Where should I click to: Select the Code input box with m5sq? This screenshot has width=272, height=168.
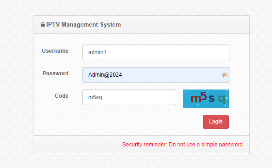point(129,97)
